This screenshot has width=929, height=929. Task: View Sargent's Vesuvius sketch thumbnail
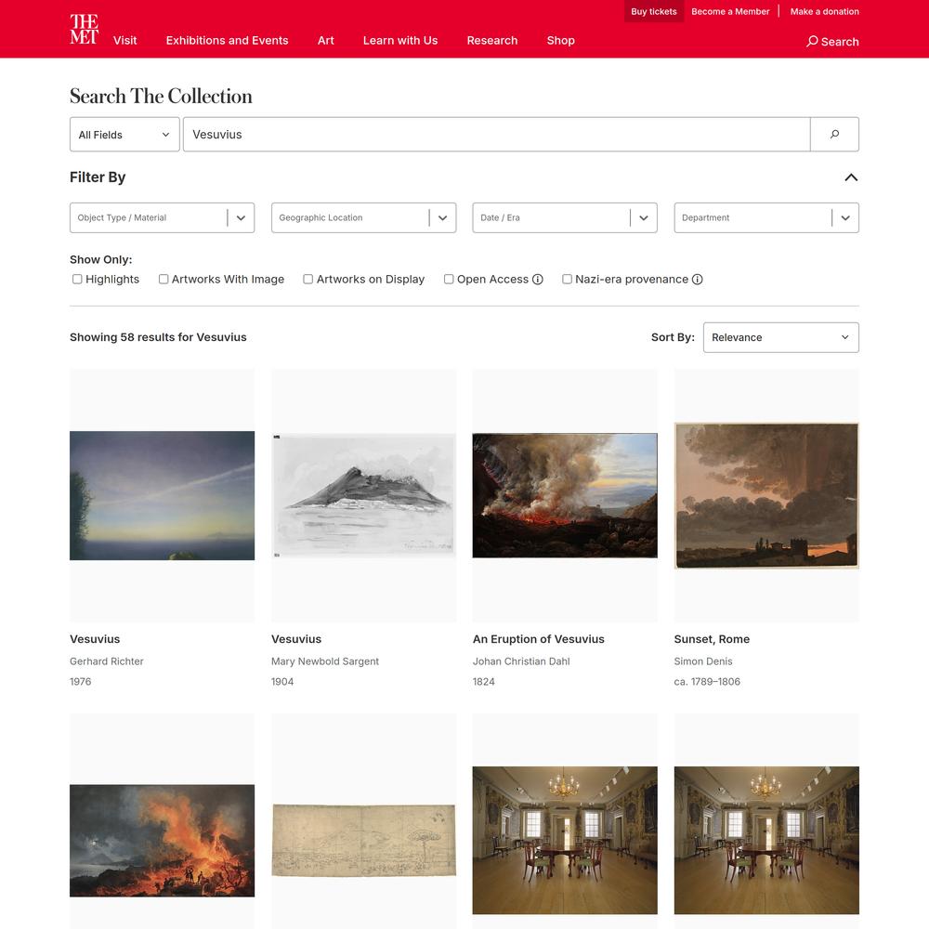click(x=364, y=495)
